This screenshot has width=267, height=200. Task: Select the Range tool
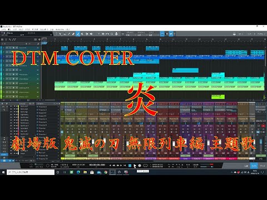click(x=65, y=34)
